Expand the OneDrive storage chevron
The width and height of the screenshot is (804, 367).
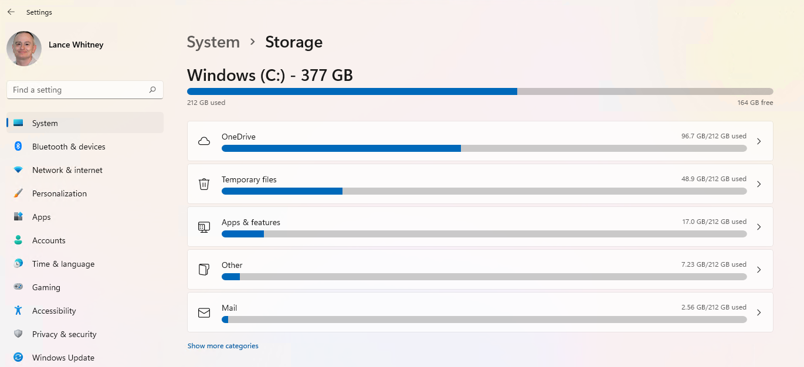tap(759, 141)
